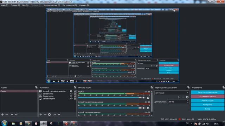Remove the selected source with minus icon
This screenshot has width=225, height=126.
coord(45,114)
